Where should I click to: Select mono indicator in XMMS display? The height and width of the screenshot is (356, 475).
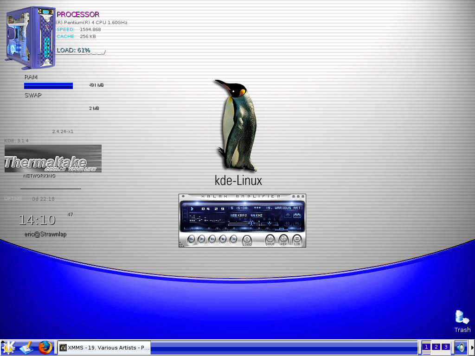pyautogui.click(x=288, y=215)
